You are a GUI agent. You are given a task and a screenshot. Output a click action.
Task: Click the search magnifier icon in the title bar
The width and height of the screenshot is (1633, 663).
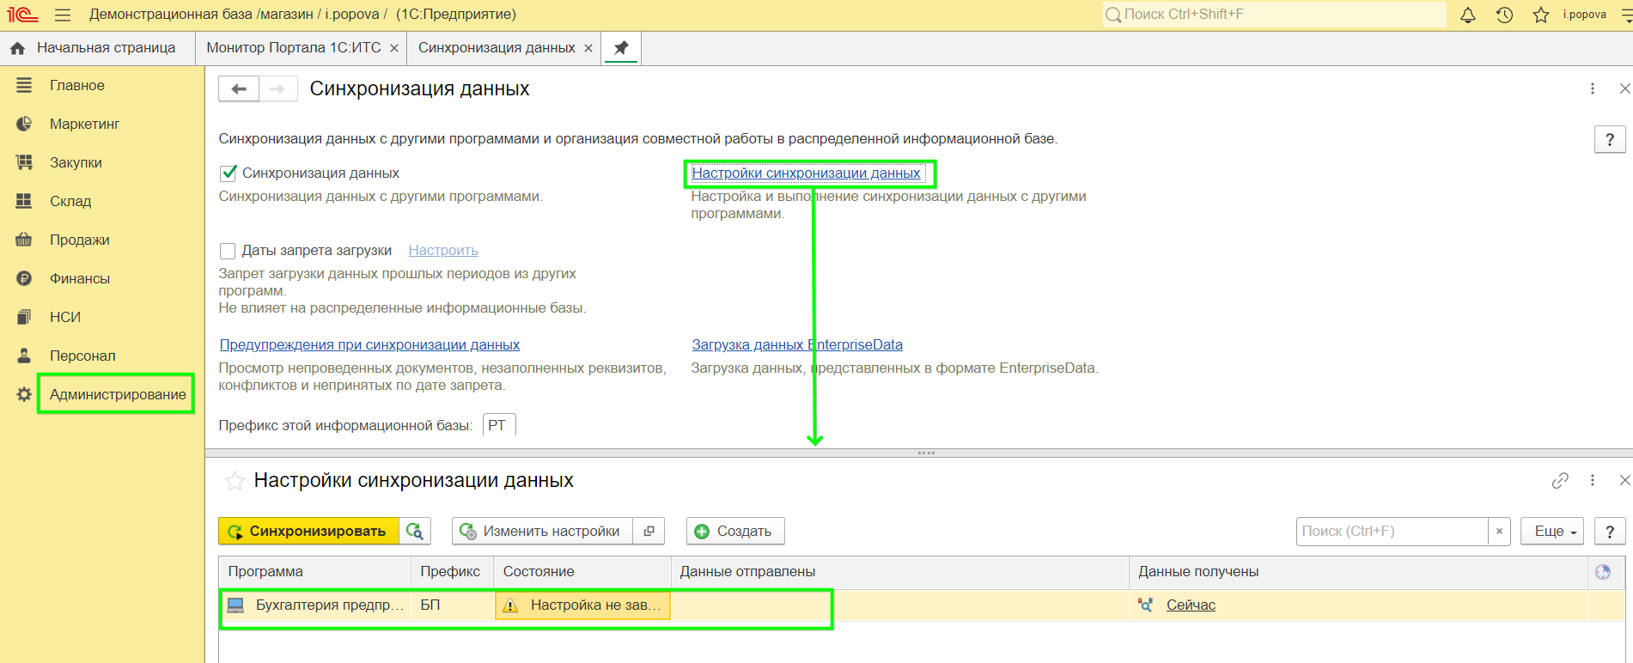(x=1113, y=15)
